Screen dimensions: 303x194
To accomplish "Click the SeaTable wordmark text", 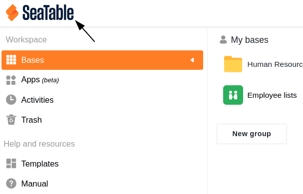I will coord(48,12).
